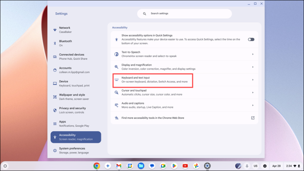This screenshot has height=171, width=304.
Task: Click the Search settings input field
Action: [x=184, y=14]
